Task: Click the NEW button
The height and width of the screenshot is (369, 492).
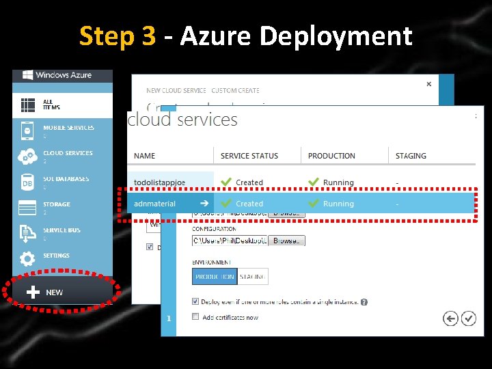Action: (x=62, y=292)
